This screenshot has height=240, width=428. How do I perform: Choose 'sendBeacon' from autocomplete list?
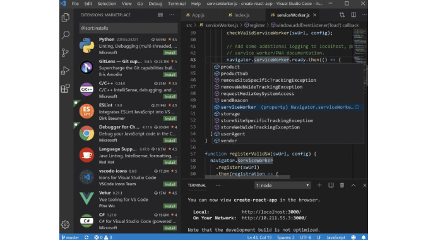click(x=288, y=100)
